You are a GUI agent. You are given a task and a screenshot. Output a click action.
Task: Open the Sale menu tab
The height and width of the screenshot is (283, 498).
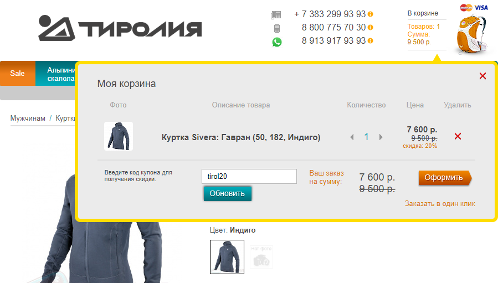(18, 73)
